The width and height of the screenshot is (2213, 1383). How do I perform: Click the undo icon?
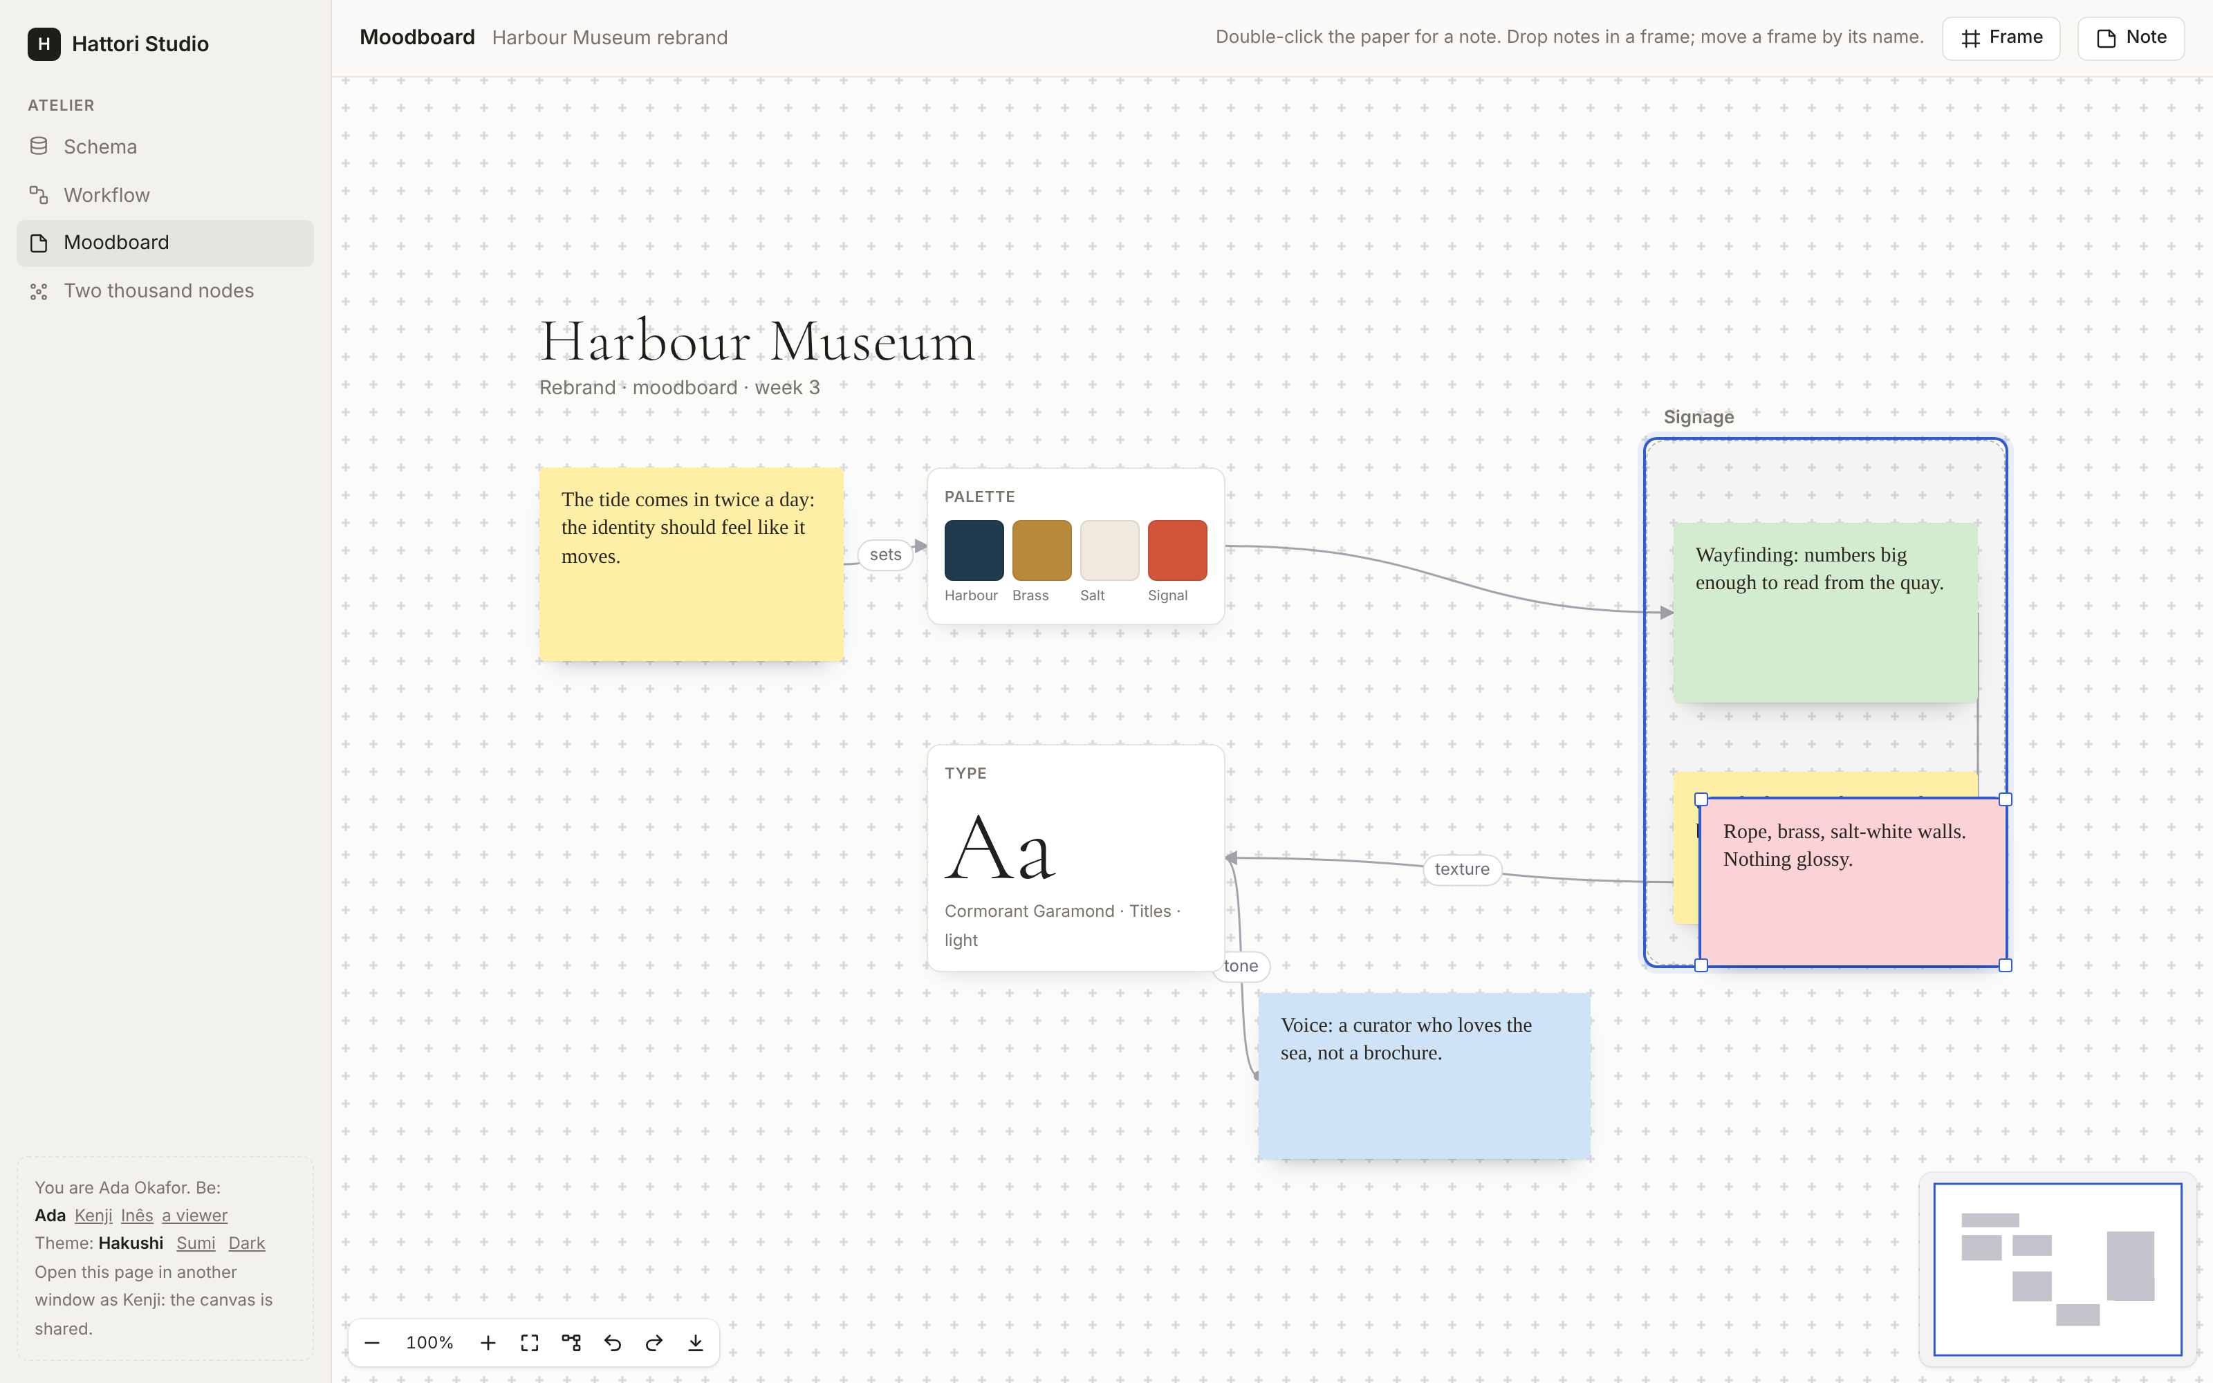point(613,1343)
